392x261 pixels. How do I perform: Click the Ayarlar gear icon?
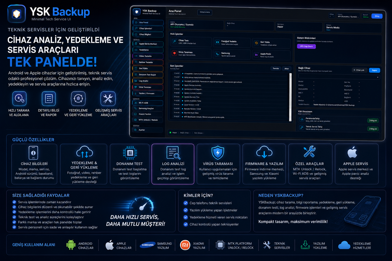[135, 130]
